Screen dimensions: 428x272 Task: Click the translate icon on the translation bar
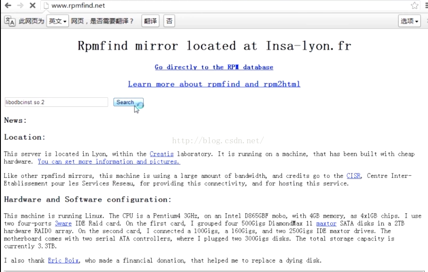click(x=10, y=21)
